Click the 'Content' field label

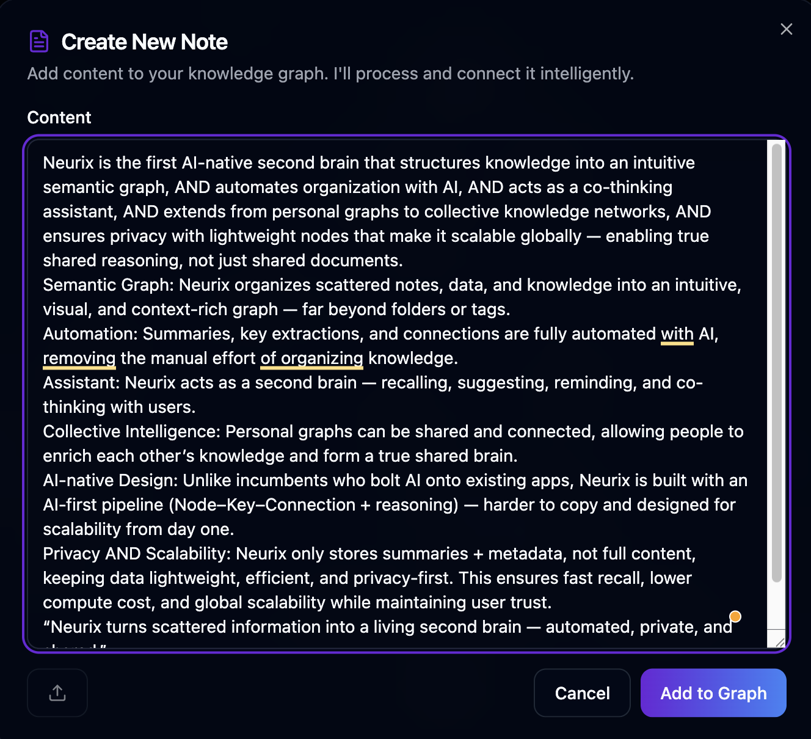[59, 117]
